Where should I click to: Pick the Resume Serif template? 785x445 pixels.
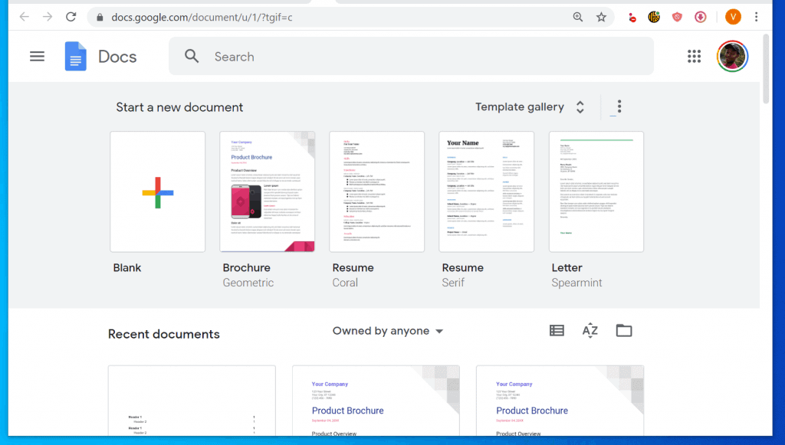click(486, 191)
